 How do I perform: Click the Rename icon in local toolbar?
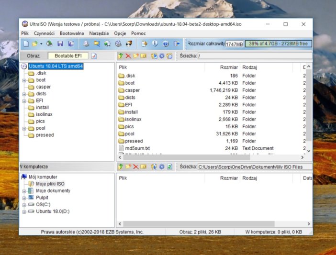click(x=144, y=166)
